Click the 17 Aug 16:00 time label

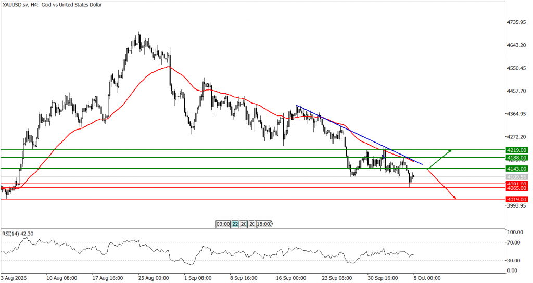click(107, 278)
